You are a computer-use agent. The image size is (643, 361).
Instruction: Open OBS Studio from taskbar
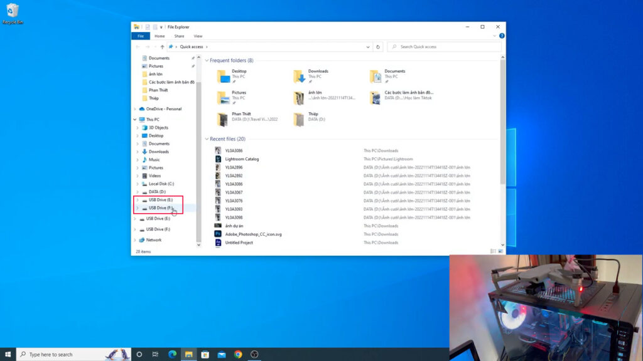[x=254, y=355]
